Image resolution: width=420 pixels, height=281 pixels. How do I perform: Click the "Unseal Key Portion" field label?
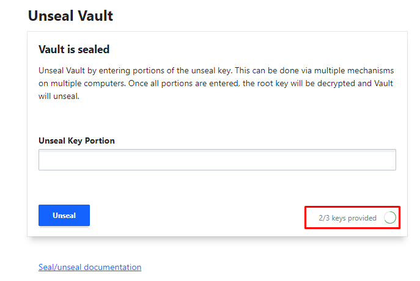coord(76,140)
